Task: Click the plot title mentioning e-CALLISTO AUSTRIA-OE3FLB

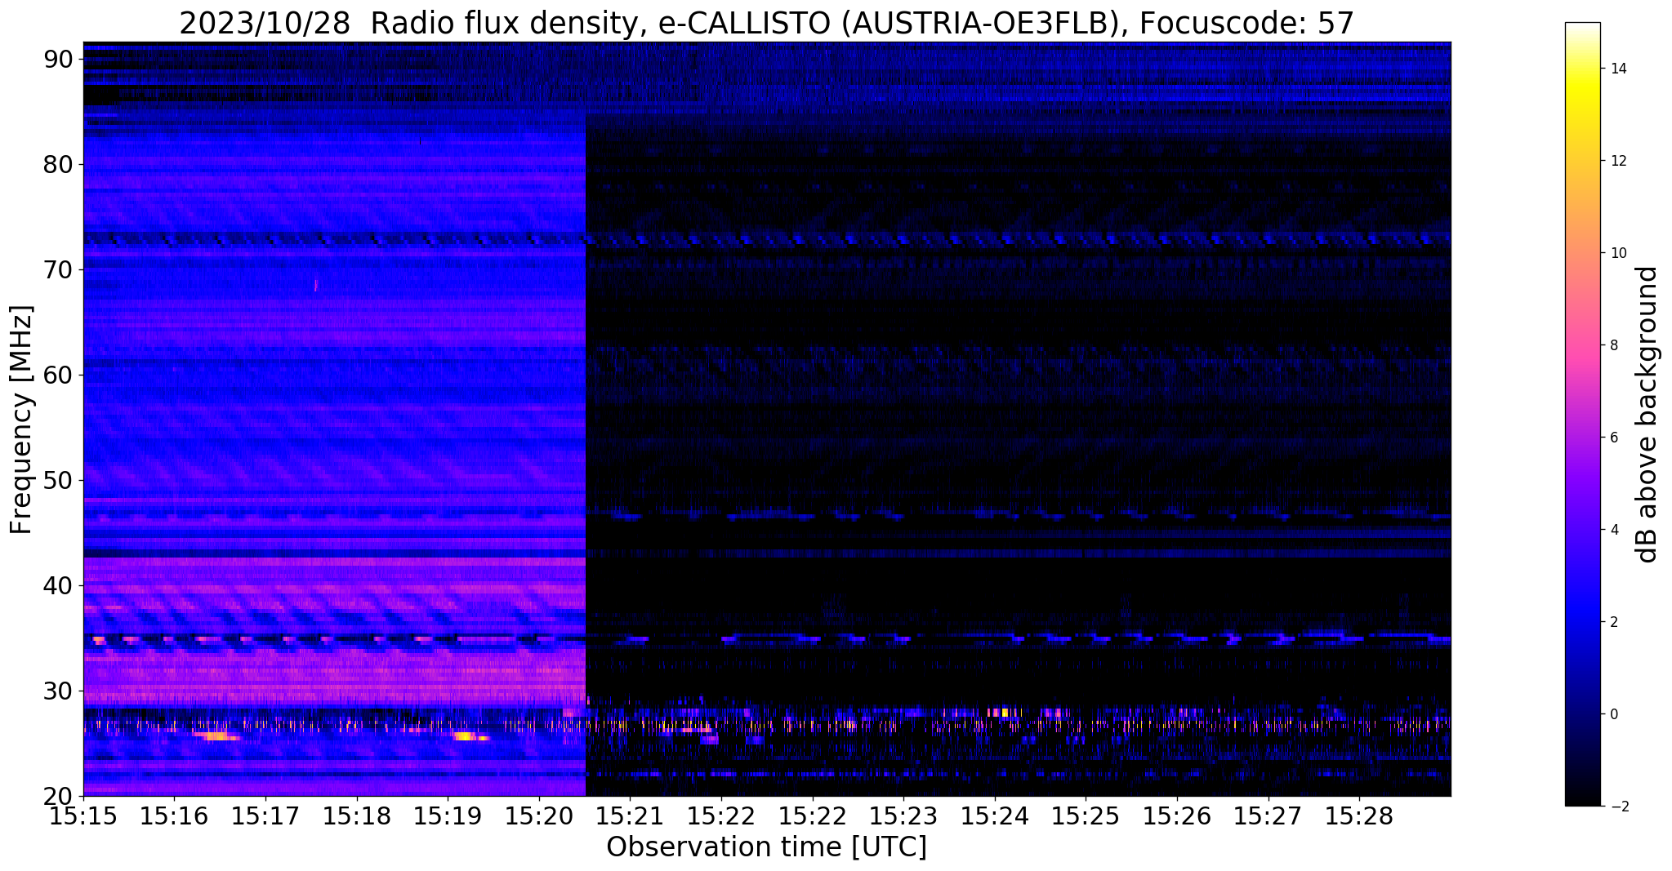Action: click(766, 23)
